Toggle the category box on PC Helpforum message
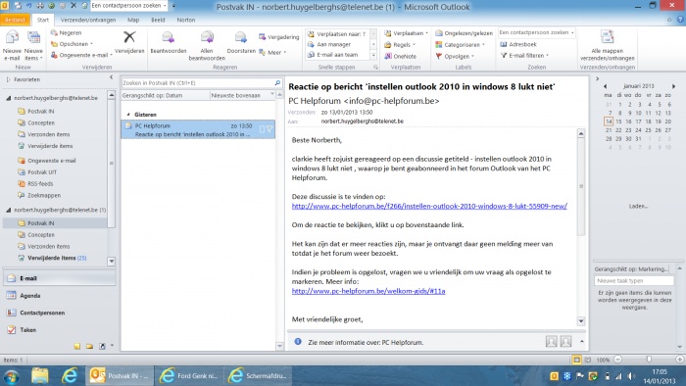Screen dimensions: 686x386 (262, 129)
